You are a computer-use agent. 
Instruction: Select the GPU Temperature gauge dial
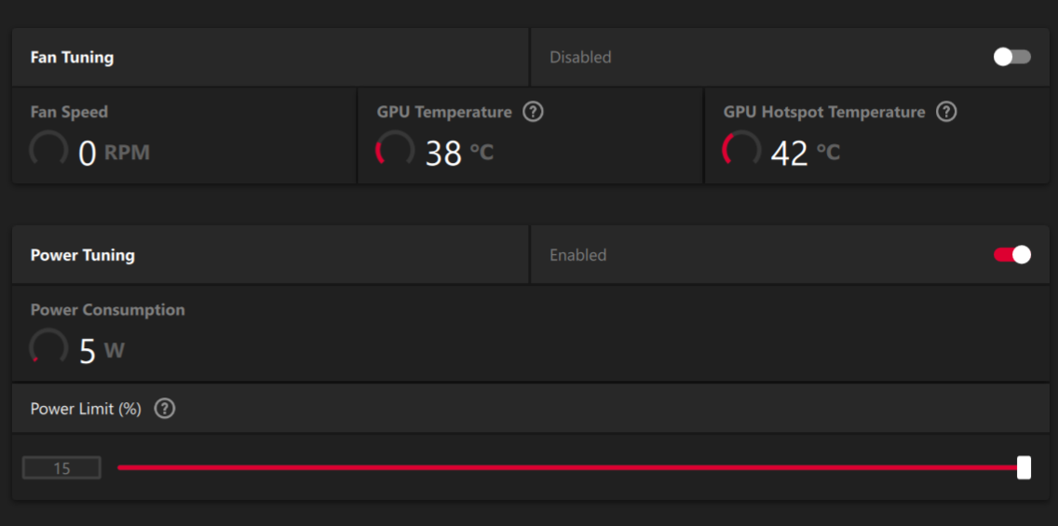[395, 149]
